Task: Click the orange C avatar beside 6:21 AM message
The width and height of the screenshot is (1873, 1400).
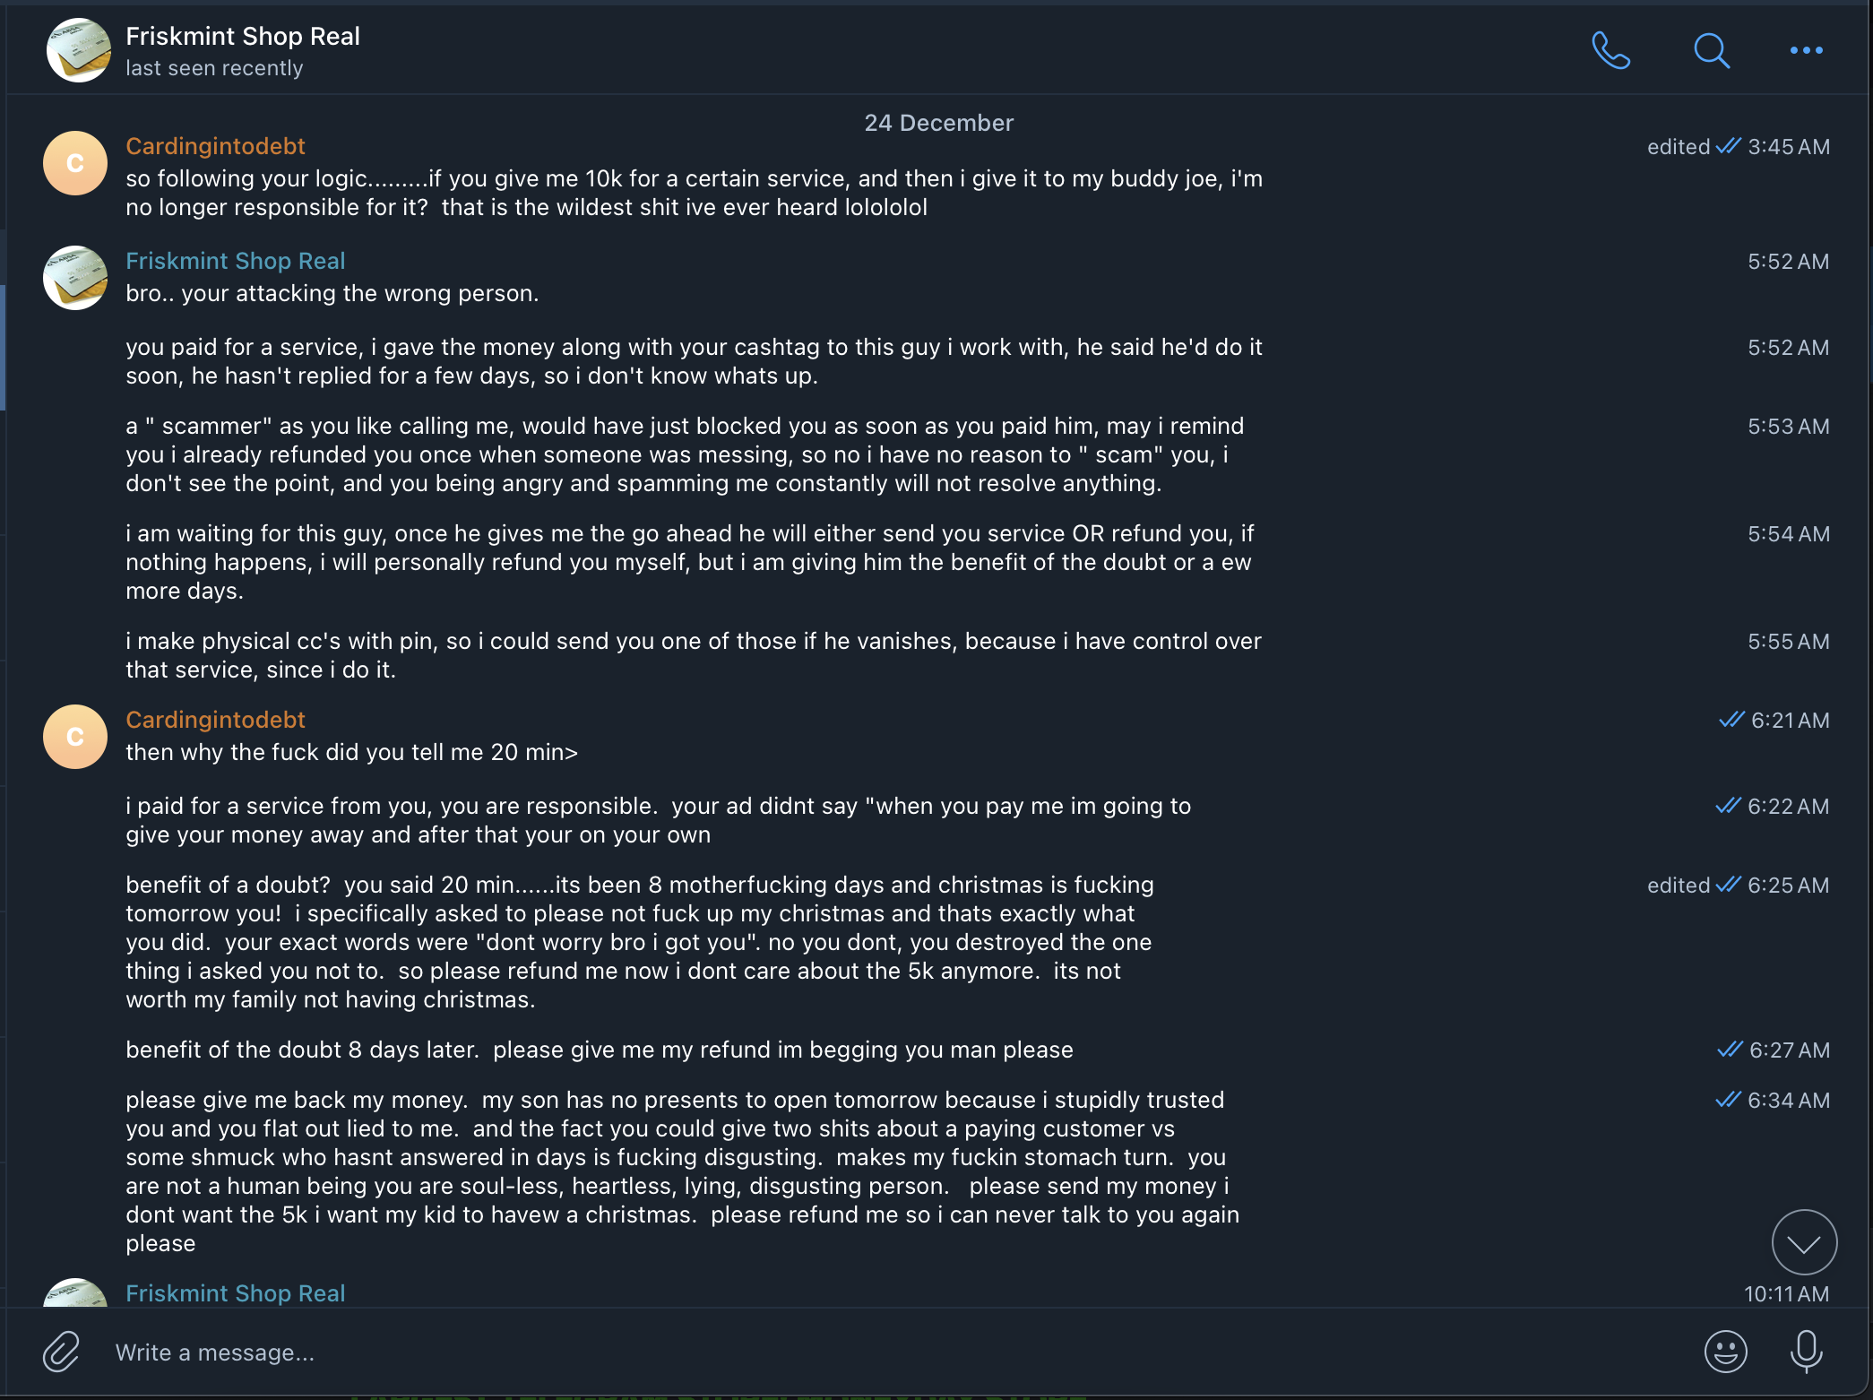Action: (x=75, y=737)
